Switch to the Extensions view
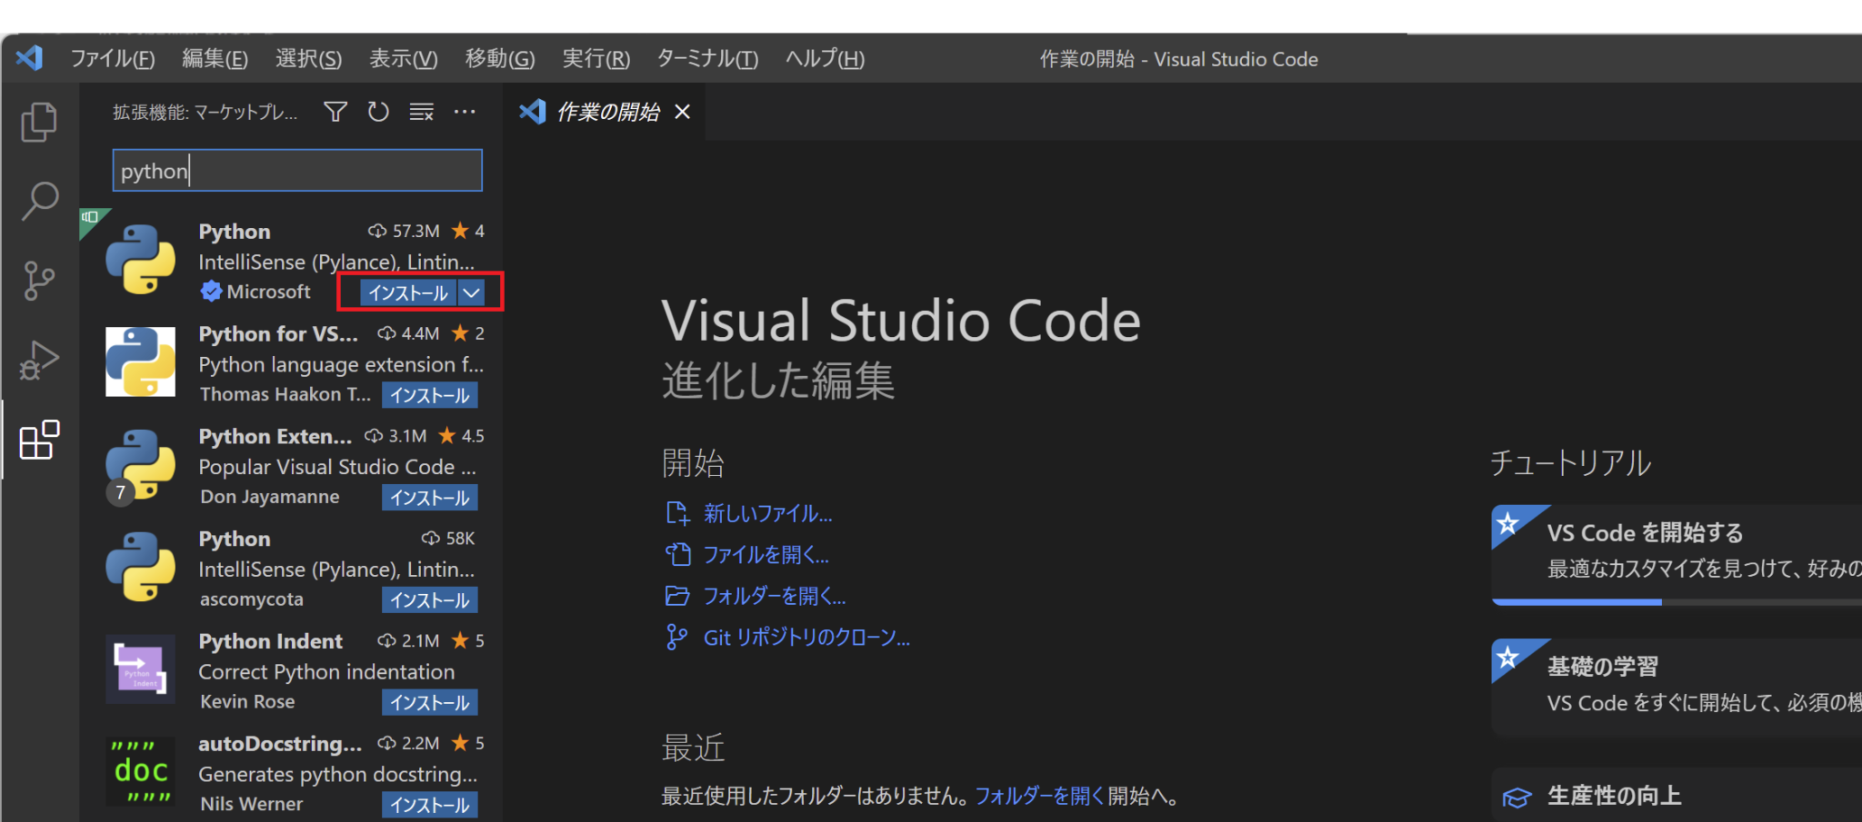1862x822 pixels. click(38, 441)
